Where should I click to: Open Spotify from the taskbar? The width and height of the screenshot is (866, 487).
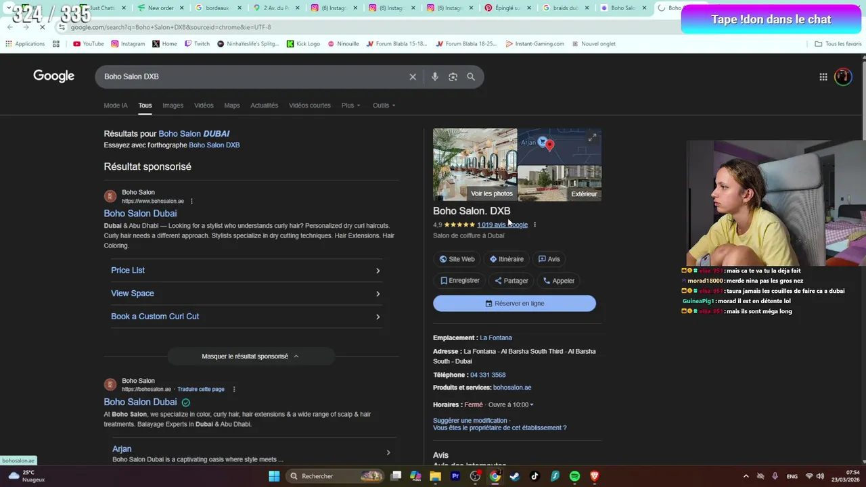pyautogui.click(x=574, y=476)
